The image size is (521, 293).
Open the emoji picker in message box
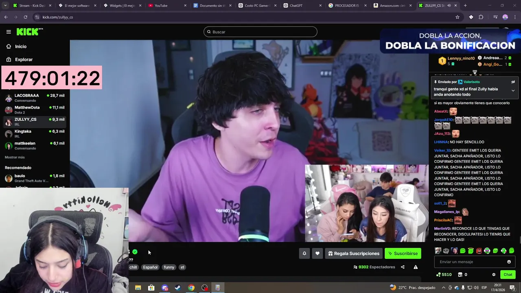point(509,262)
